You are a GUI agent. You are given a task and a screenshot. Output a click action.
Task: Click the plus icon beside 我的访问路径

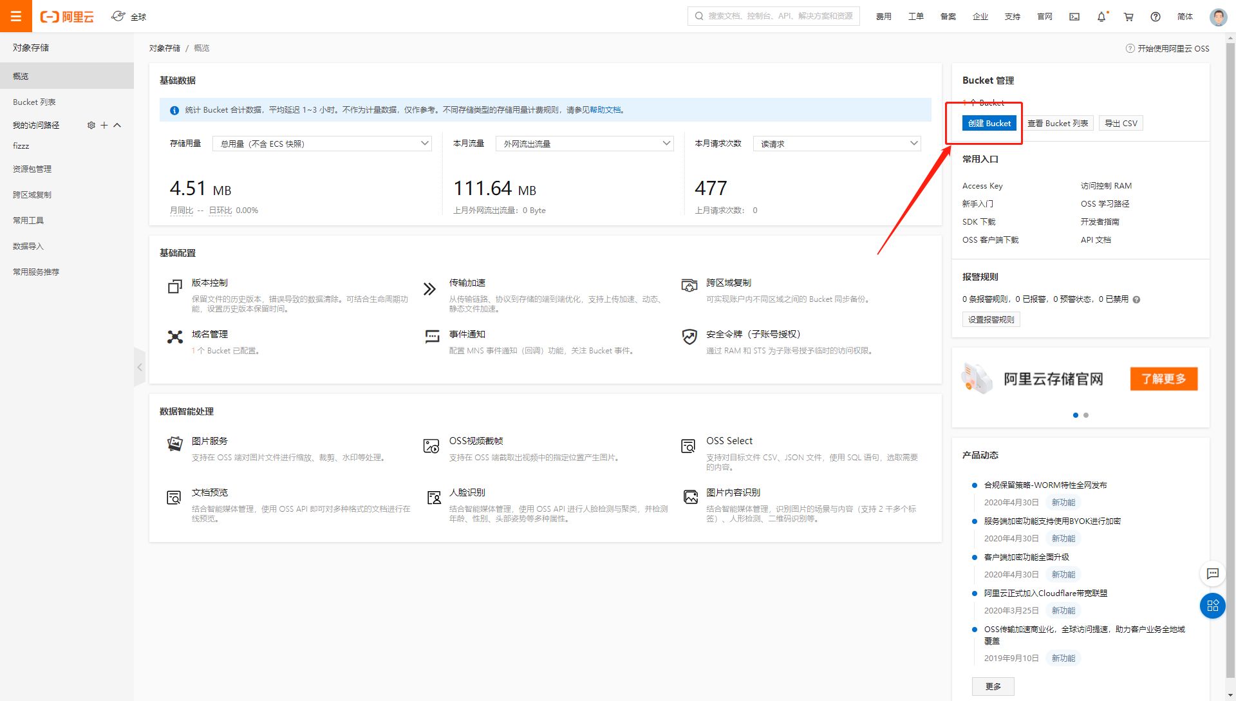pyautogui.click(x=104, y=125)
